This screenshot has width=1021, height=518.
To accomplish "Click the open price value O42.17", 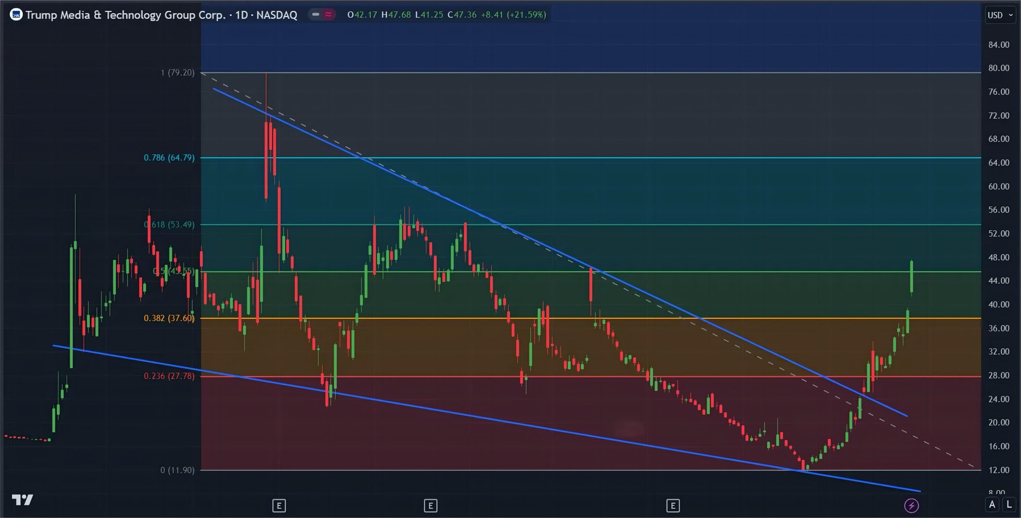I will point(362,15).
